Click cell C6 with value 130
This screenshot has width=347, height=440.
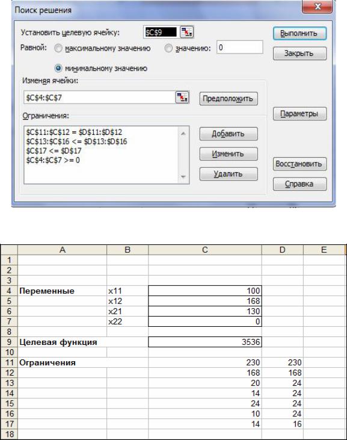click(205, 311)
